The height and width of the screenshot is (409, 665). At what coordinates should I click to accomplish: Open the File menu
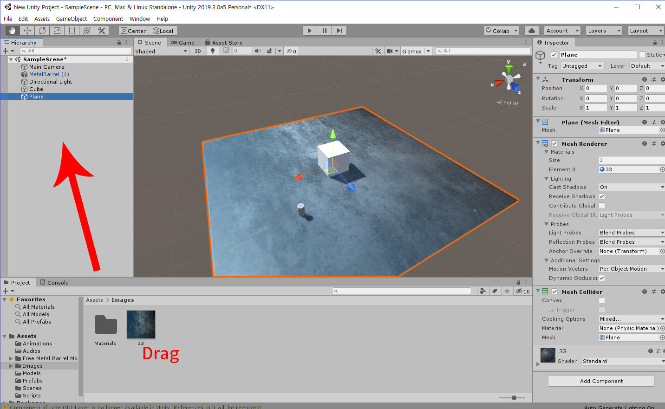[8, 19]
